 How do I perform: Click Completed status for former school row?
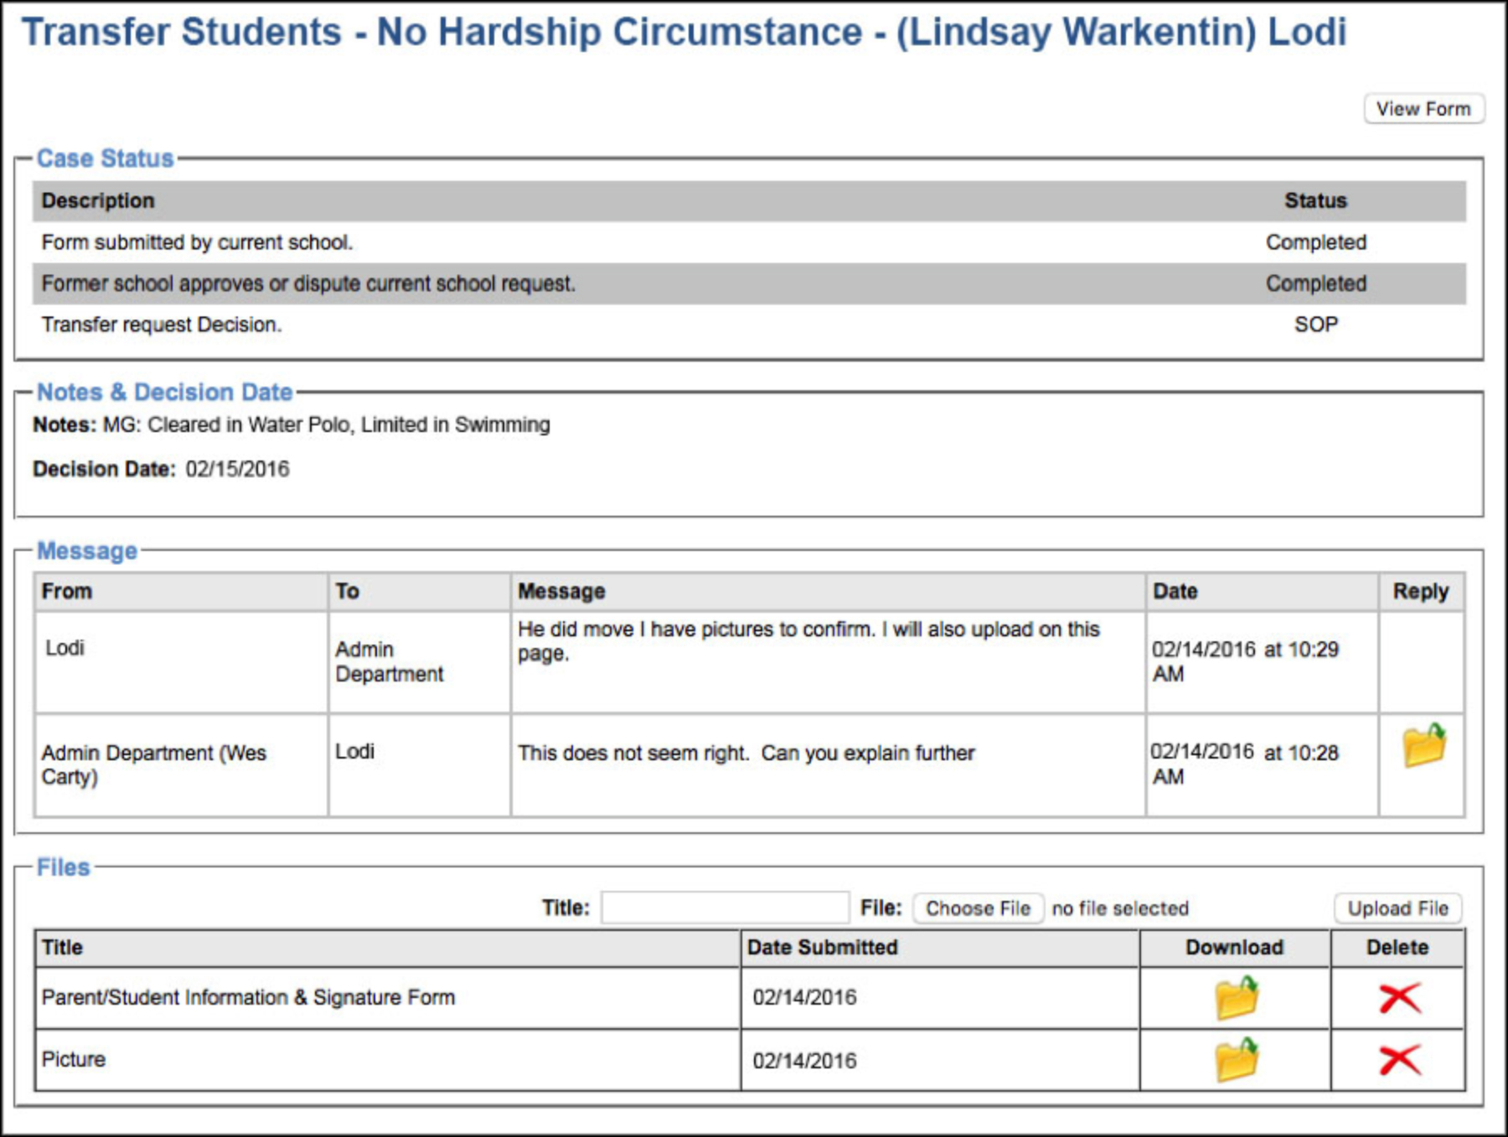(1316, 284)
